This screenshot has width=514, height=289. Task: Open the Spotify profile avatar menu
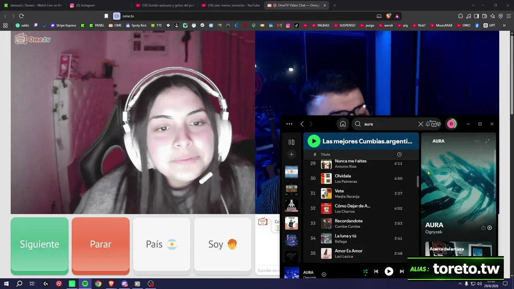point(451,124)
